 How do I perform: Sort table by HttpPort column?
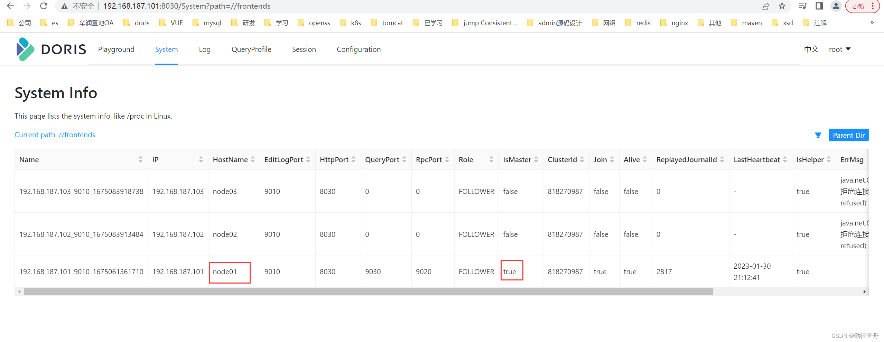[353, 159]
